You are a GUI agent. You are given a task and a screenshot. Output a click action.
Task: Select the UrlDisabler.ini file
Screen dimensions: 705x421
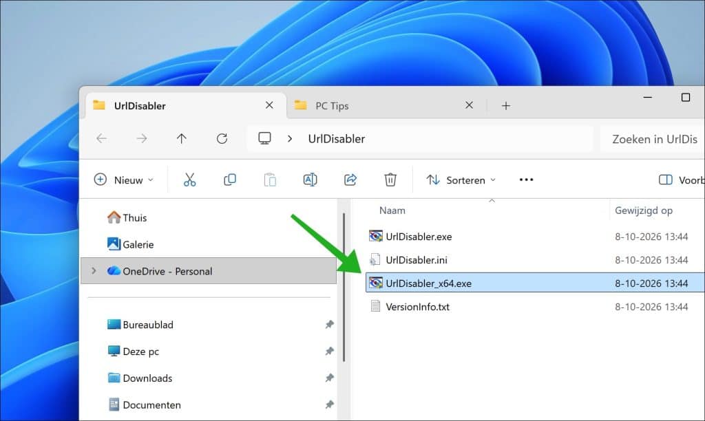click(535, 260)
